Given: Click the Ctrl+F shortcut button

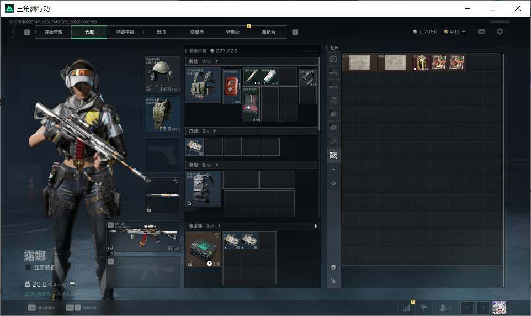Looking at the screenshot, I should tap(82, 308).
